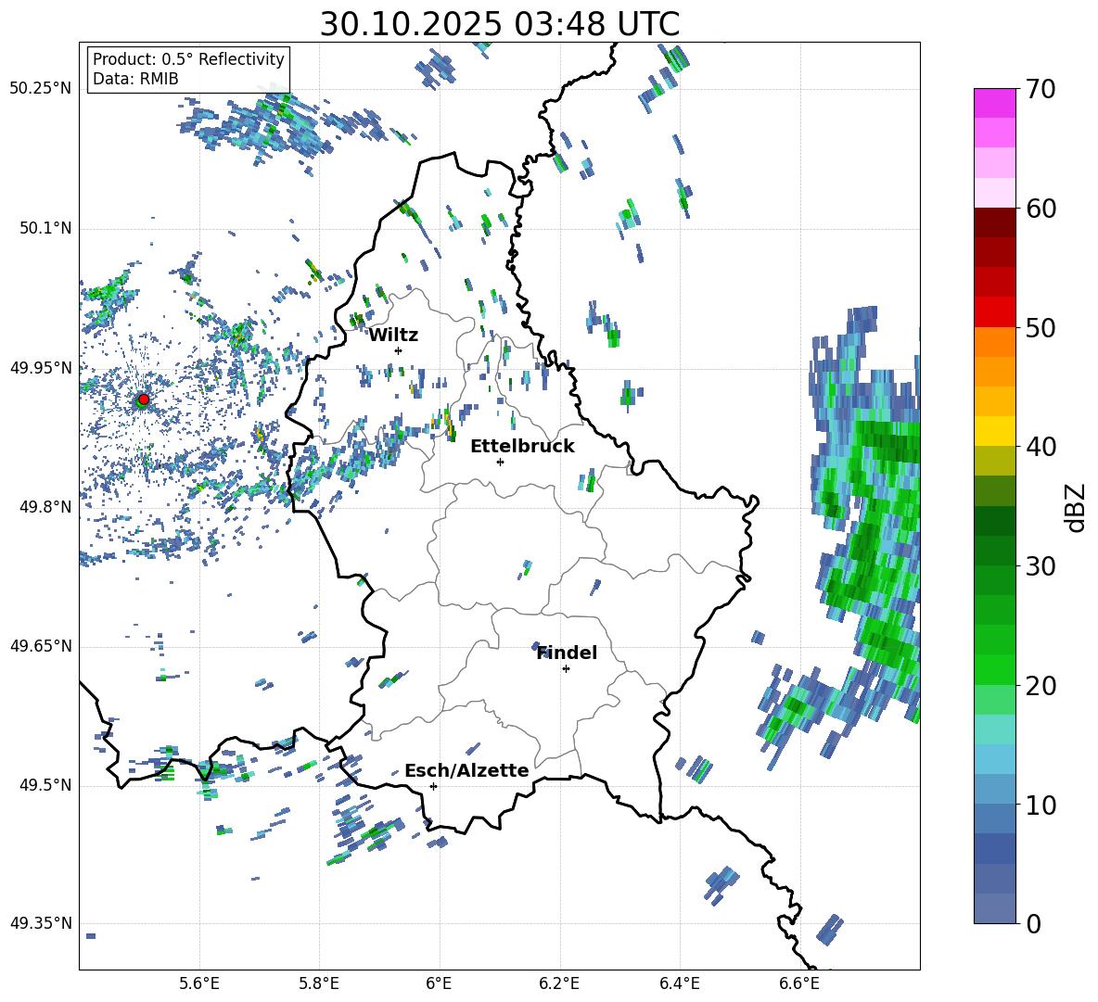Click the 6°E longitude label
Viewport: 1098px width, 1002px height.
[x=439, y=983]
